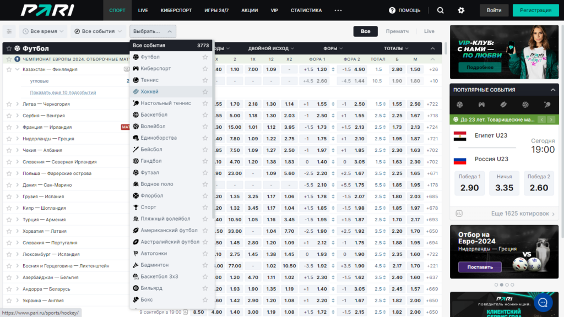564x317 pixels.
Task: Star the Сербия — Венгрия match
Action: [x=9, y=116]
